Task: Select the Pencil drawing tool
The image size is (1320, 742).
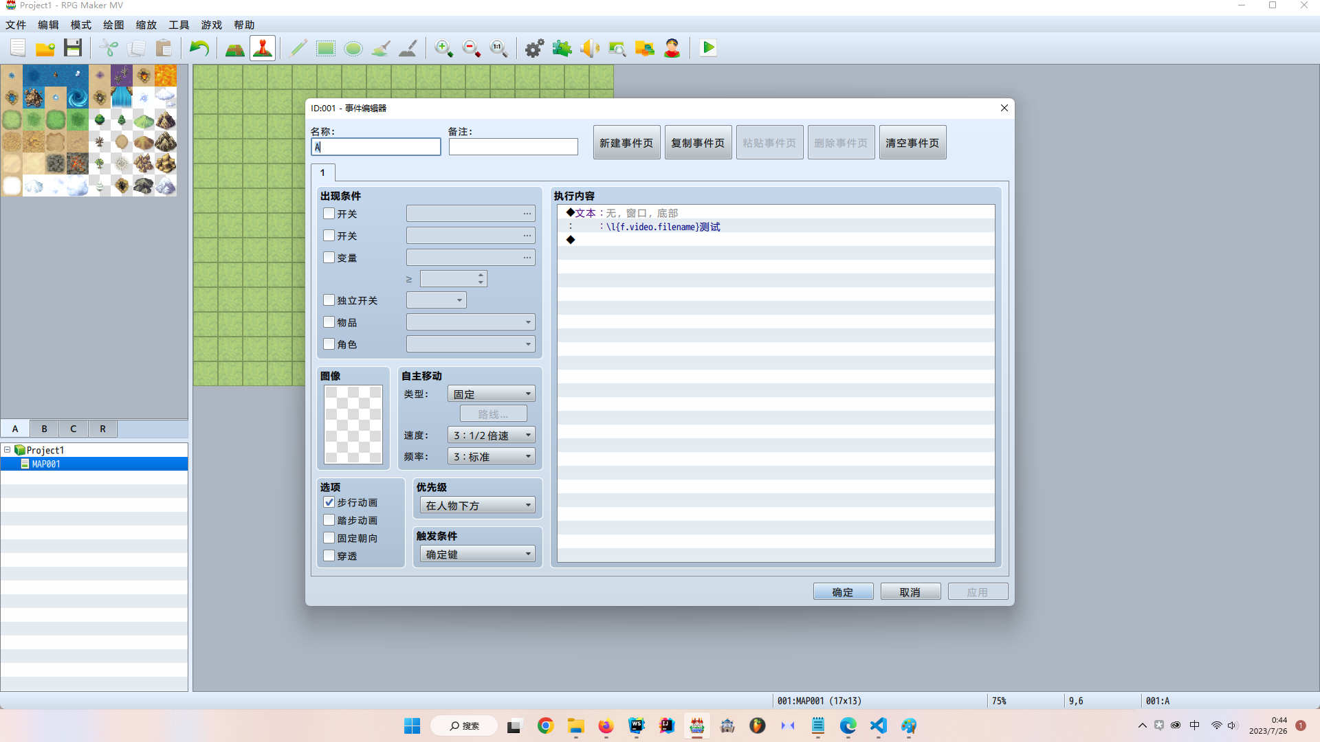Action: pos(298,48)
